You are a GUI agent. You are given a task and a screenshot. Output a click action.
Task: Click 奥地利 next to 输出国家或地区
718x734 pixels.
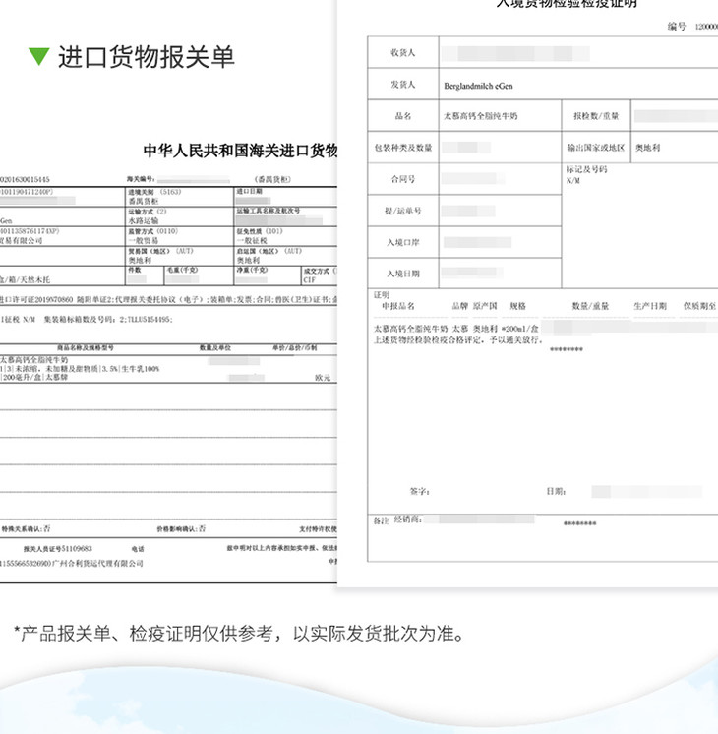pyautogui.click(x=648, y=148)
